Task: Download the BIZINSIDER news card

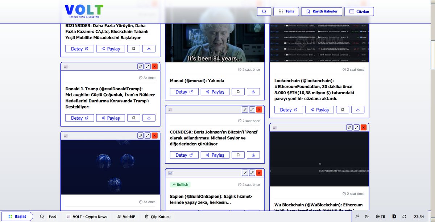Action: 149,49
